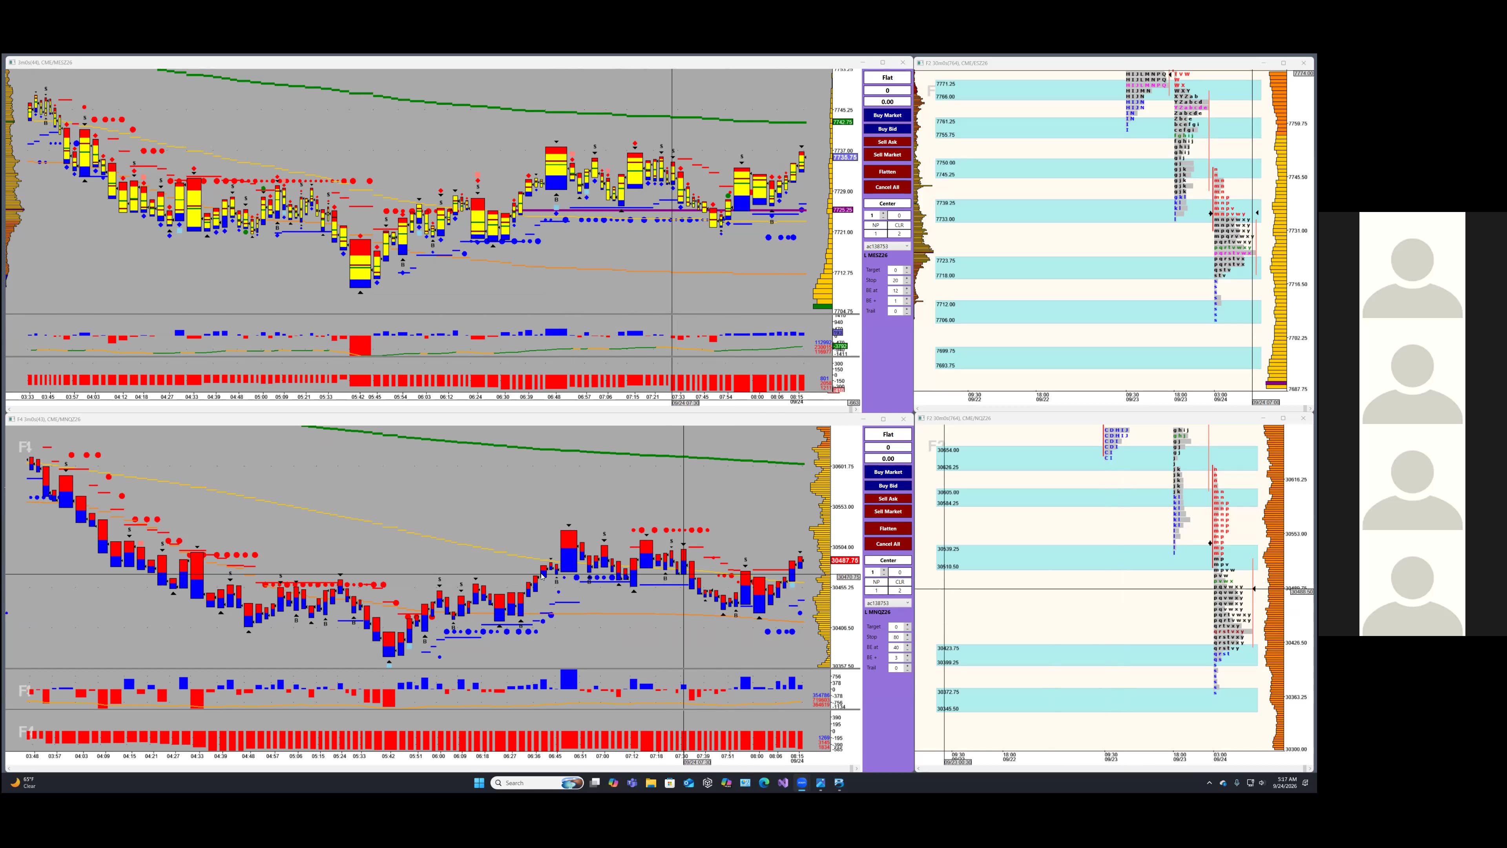Click the NP cell in the MNQZ26 panel
Image resolution: width=1507 pixels, height=848 pixels.
click(876, 582)
